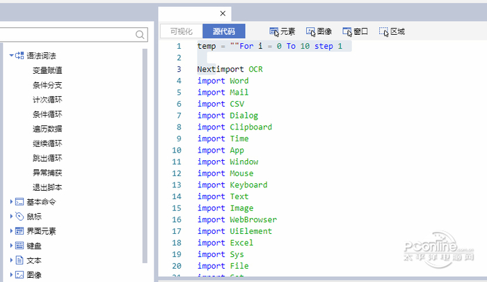Pick element with 元素 toolbar button

coord(282,31)
